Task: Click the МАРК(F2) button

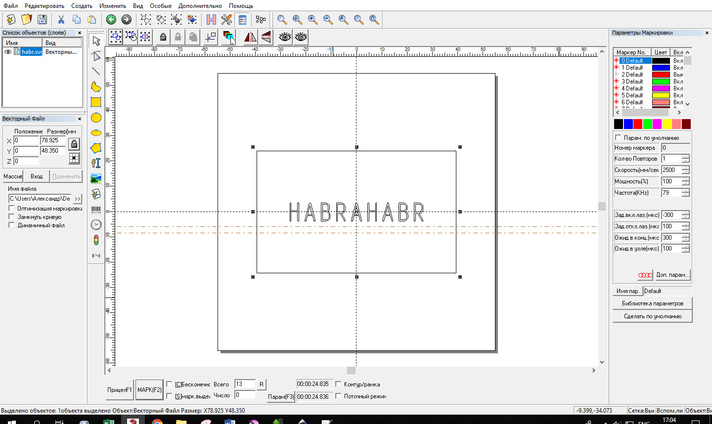Action: (x=149, y=390)
